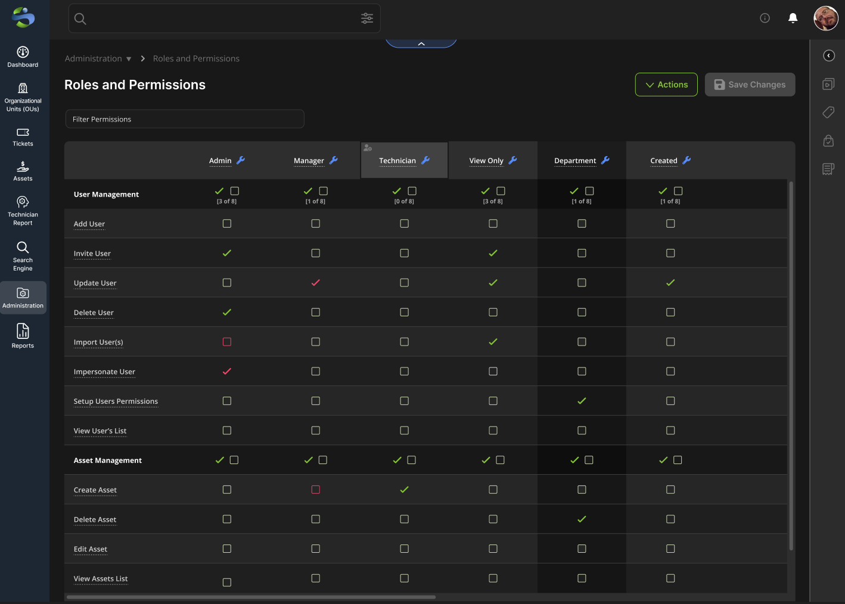Uncheck Invite User for Admin
This screenshot has width=845, height=604.
[x=227, y=253]
